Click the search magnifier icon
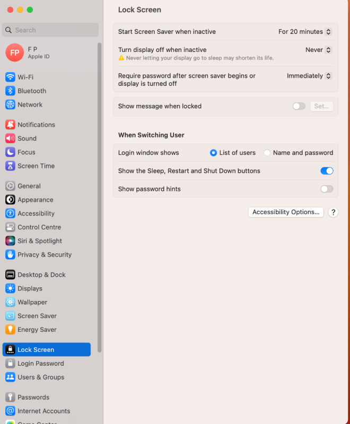350x424 pixels. tap(8, 30)
